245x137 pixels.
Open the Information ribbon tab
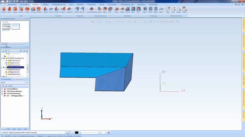pos(141,5)
